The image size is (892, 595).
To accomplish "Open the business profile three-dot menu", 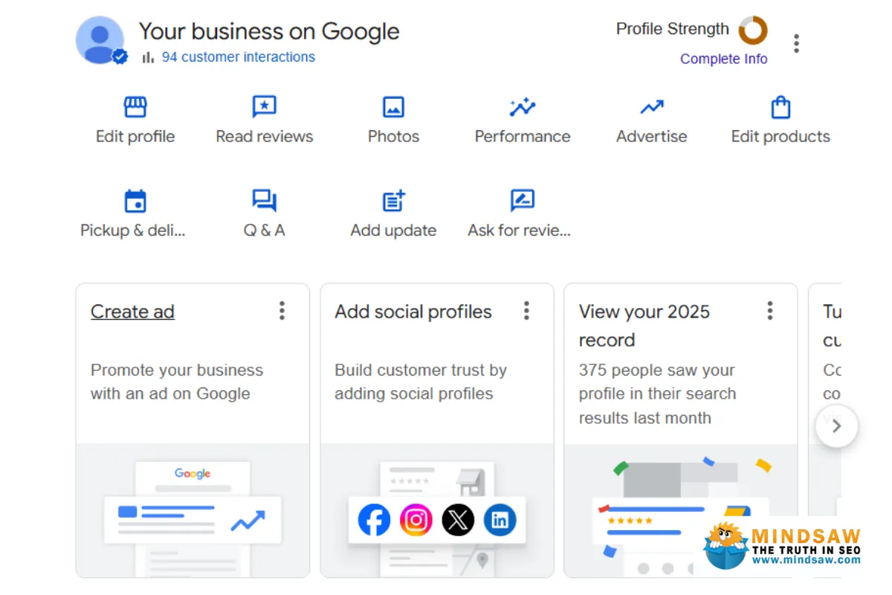I will coord(796,44).
